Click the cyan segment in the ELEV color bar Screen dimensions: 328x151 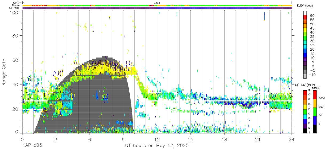[305, 47]
